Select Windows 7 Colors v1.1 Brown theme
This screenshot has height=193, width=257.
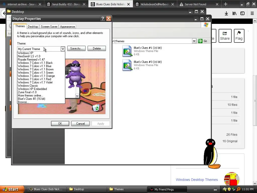[41, 69]
